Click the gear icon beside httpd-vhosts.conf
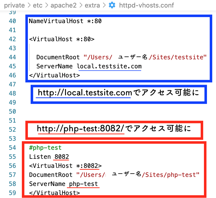216x198 pixels. [112, 5]
